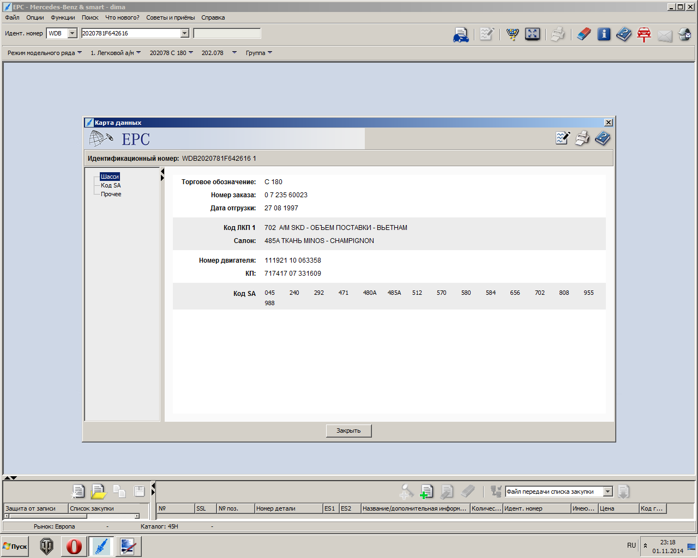Open a shopping list with the yellow folder icon
Screen dimensions: 698x558
(98, 491)
